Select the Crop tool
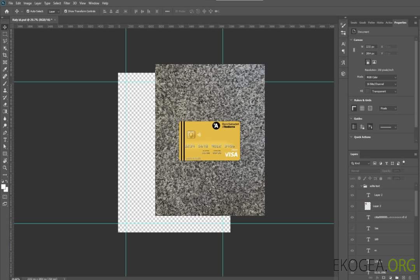 5,55
